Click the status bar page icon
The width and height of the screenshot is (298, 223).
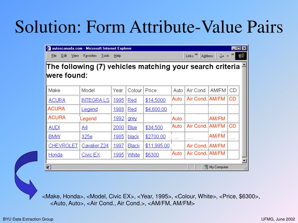(x=49, y=167)
